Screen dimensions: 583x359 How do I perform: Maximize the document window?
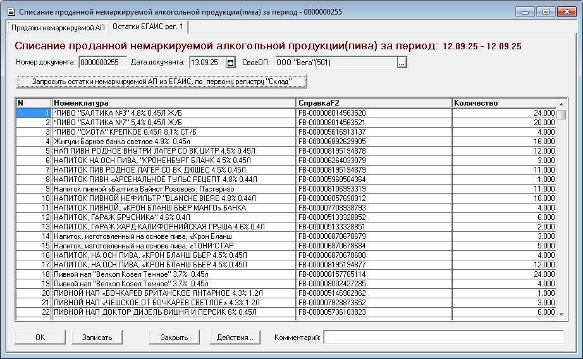(546, 11)
